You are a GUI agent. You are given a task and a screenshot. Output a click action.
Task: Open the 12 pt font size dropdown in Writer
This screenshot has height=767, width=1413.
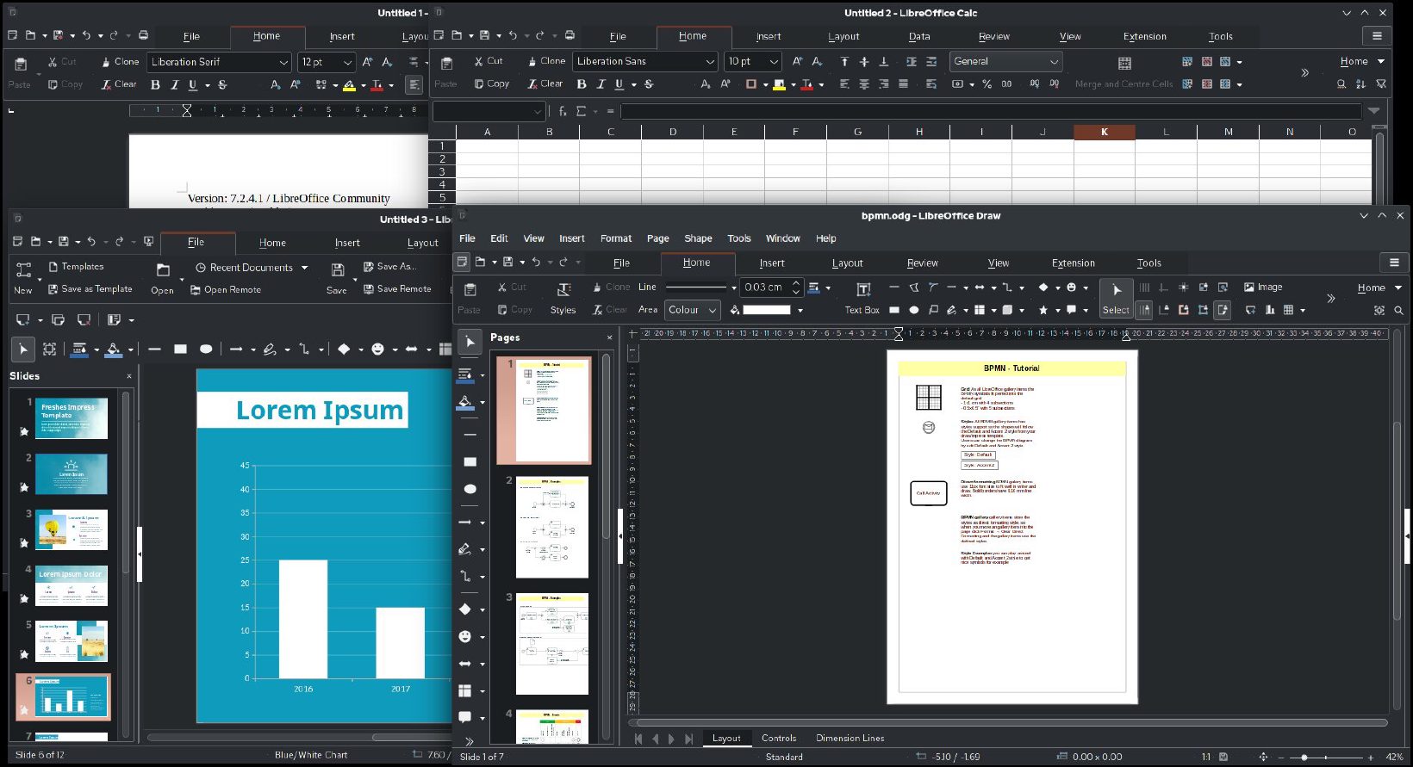347,62
